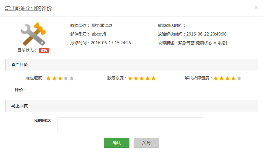
Task: Click the second star of 服务态度 rating
Action: tap(136, 78)
